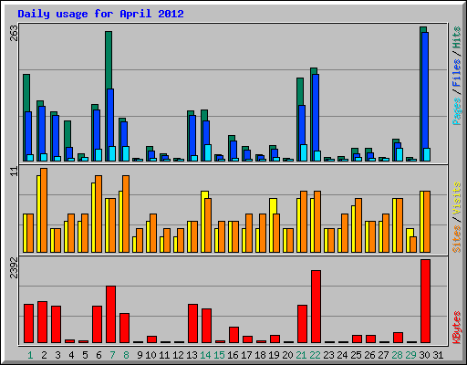The image size is (467, 365).
Task: Select the red KBytes bar for day 16
Action: (233, 335)
